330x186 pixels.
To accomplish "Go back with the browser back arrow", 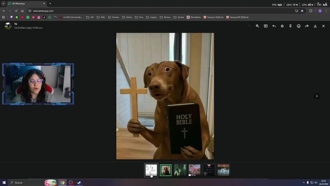I will [4, 11].
